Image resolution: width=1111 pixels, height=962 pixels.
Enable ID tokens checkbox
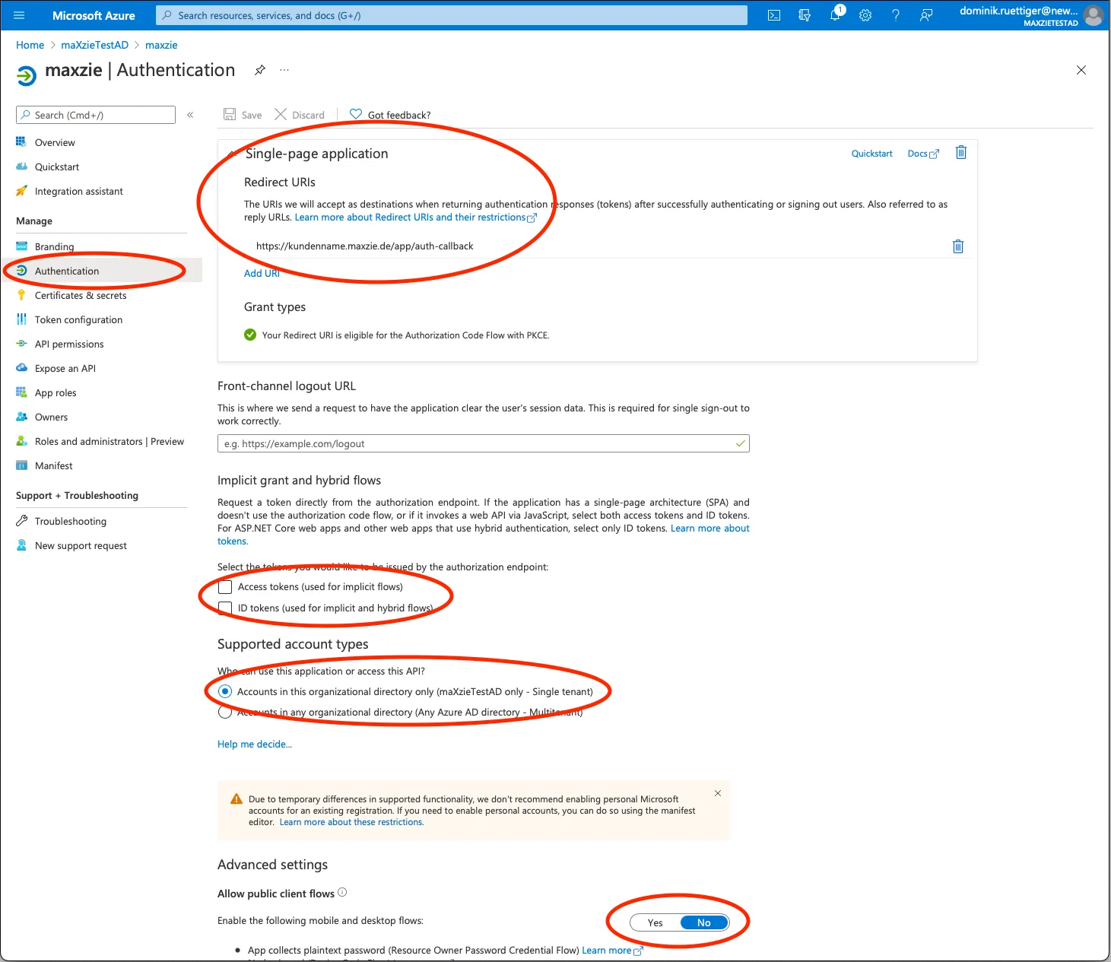tap(225, 608)
